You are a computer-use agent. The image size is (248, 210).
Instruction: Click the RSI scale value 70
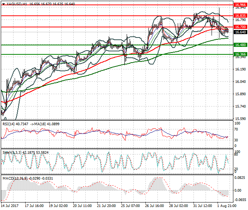pyautogui.click(x=236, y=129)
